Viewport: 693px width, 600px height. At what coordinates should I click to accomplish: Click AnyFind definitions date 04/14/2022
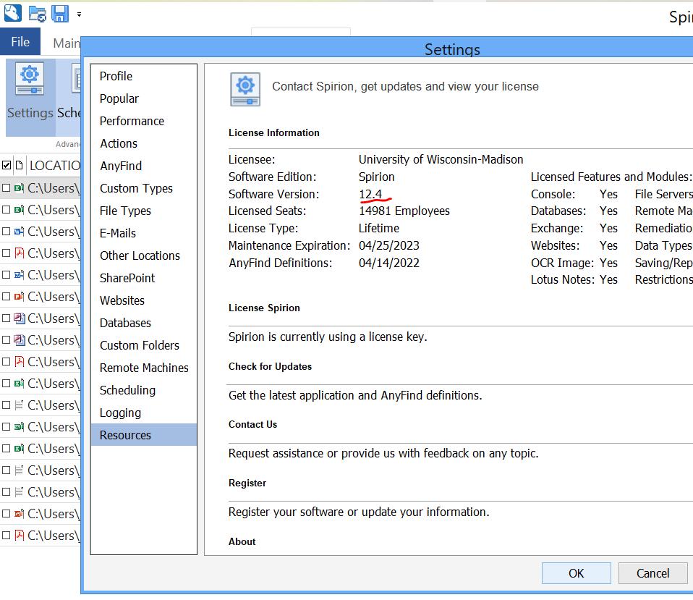(389, 263)
